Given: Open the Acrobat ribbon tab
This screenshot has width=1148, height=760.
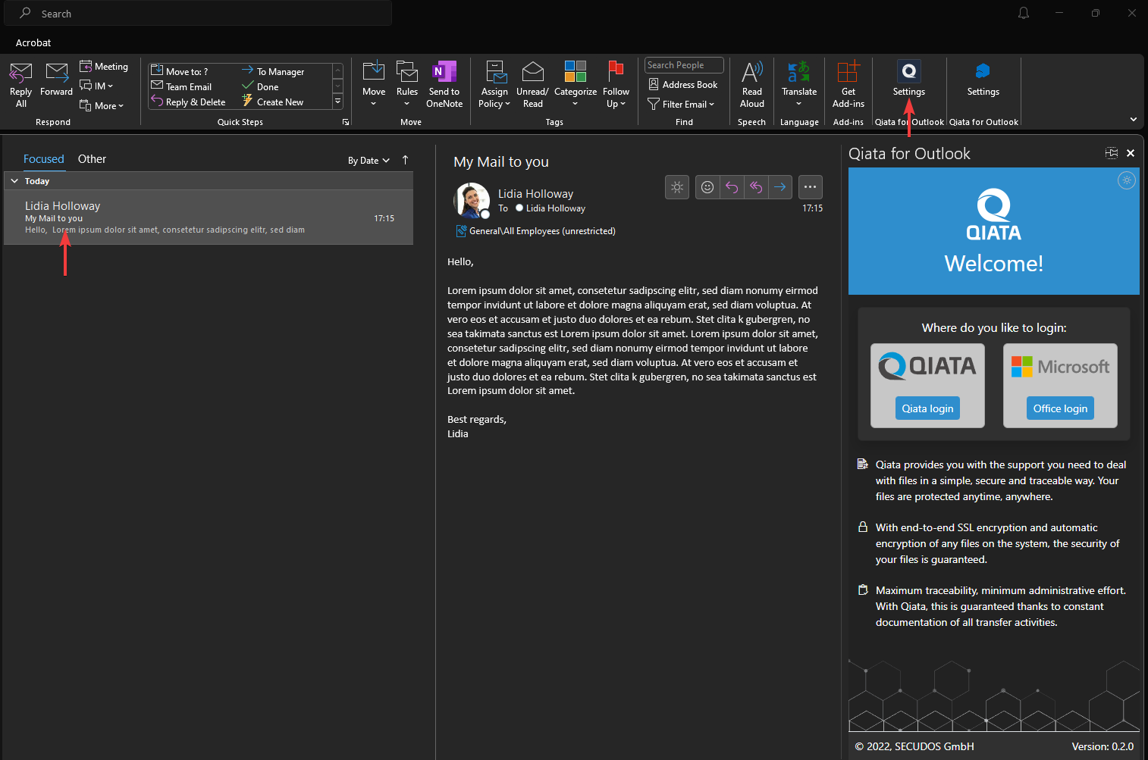Looking at the screenshot, I should click(33, 42).
